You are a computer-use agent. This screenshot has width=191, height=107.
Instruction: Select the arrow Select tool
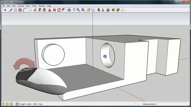click(x=5, y=10)
